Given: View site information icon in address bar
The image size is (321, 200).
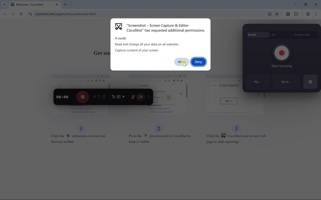Looking at the screenshot, I should tap(30, 14).
